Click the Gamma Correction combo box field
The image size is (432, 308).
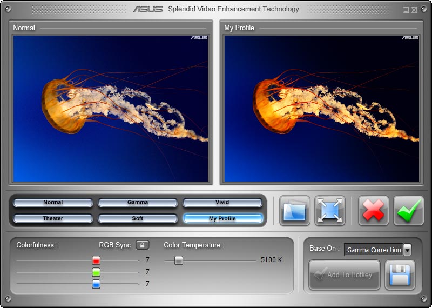click(374, 250)
